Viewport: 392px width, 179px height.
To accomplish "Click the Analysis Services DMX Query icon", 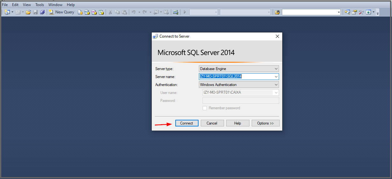I will tap(94, 12).
